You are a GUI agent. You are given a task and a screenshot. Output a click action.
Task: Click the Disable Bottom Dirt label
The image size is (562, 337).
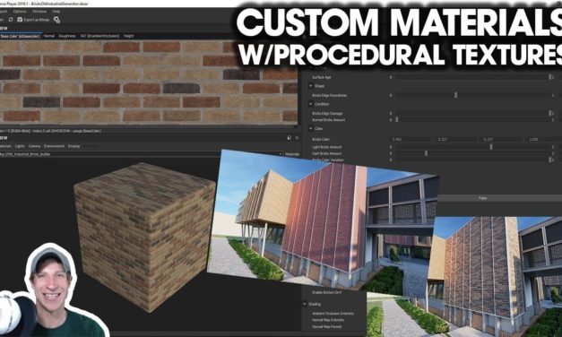point(327,292)
